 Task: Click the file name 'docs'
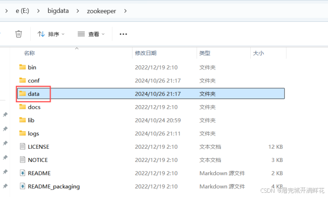point(34,107)
